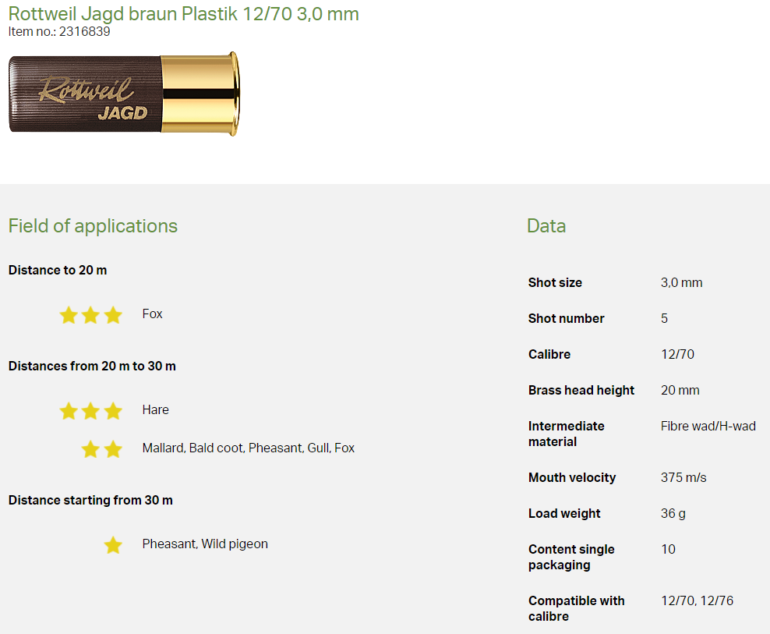The height and width of the screenshot is (634, 770).
Task: Select the Field of applications heading
Action: click(93, 226)
